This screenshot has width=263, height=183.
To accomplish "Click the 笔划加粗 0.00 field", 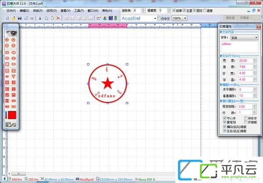I will coord(245,107).
